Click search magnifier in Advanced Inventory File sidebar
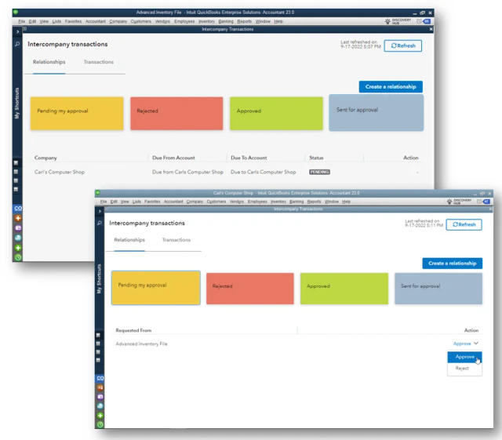 coord(17,44)
